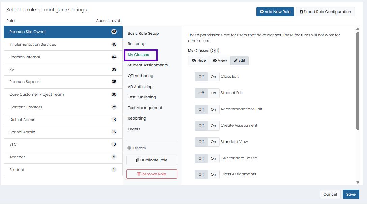367x204 pixels.
Task: Click the 48 access level badge
Action: [x=114, y=32]
